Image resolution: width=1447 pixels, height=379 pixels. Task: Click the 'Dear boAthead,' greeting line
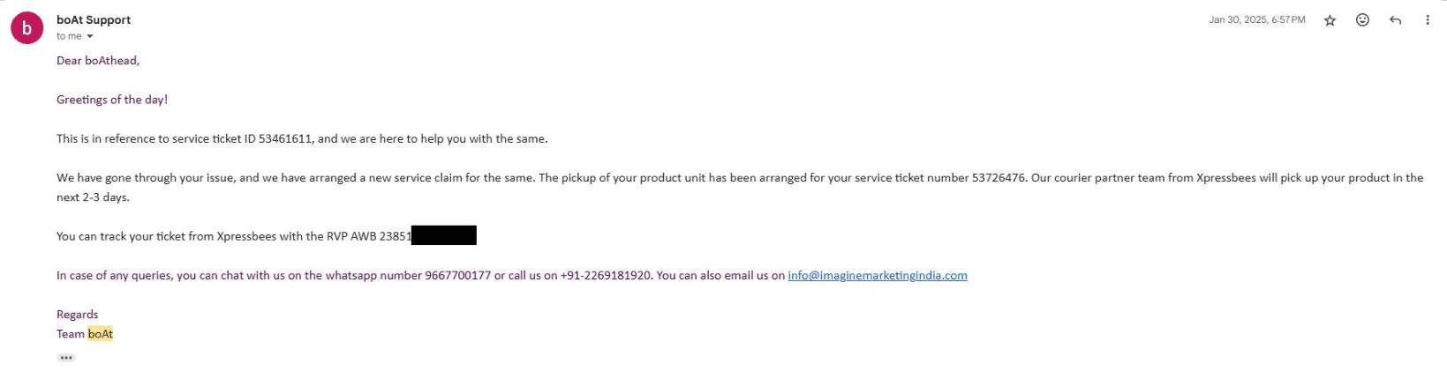click(x=98, y=61)
